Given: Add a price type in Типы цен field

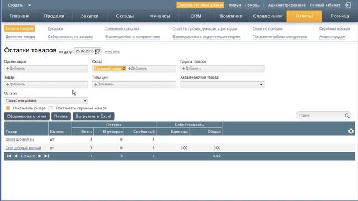Looking at the screenshot, I should pyautogui.click(x=103, y=84).
